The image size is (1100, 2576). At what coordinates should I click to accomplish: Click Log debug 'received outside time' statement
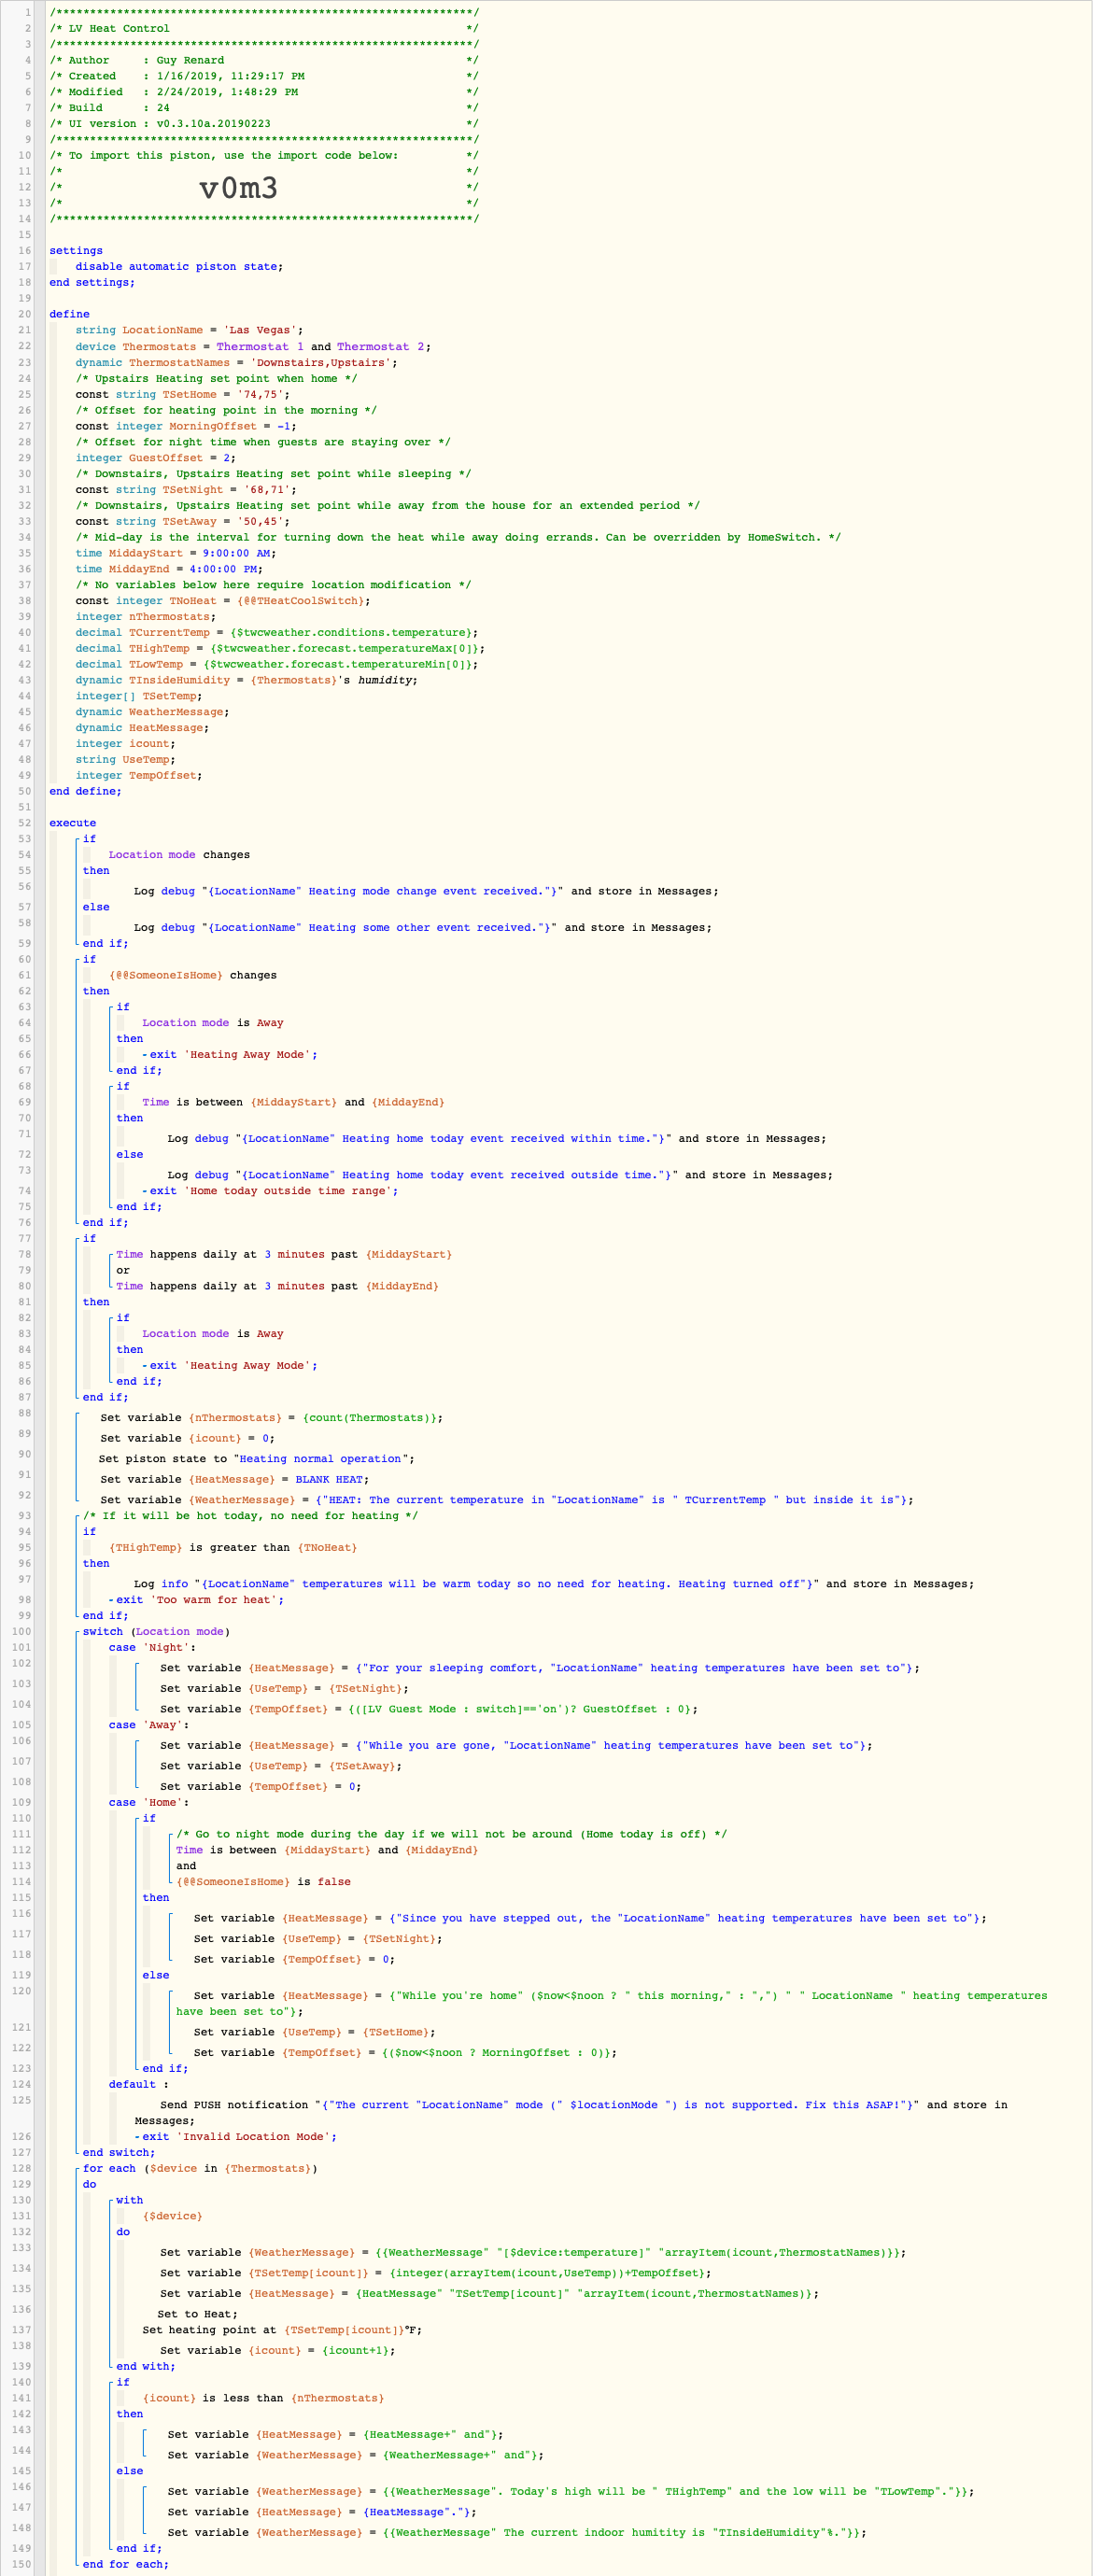point(500,1175)
